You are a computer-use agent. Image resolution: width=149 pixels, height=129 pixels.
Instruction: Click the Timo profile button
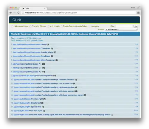point(133,8)
